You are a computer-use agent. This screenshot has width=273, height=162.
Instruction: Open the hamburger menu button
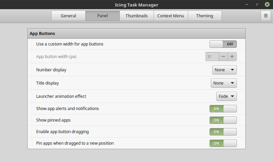(265, 16)
